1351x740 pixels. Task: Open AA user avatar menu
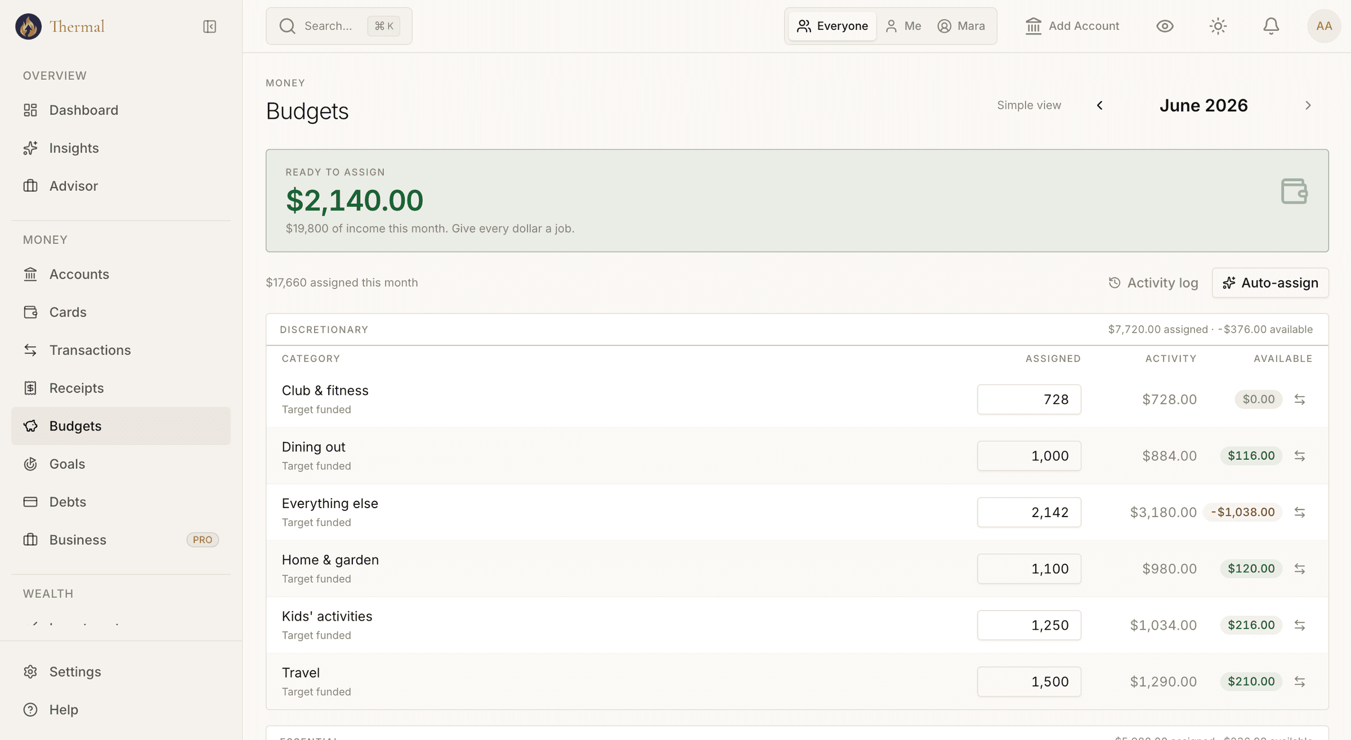pyautogui.click(x=1324, y=26)
